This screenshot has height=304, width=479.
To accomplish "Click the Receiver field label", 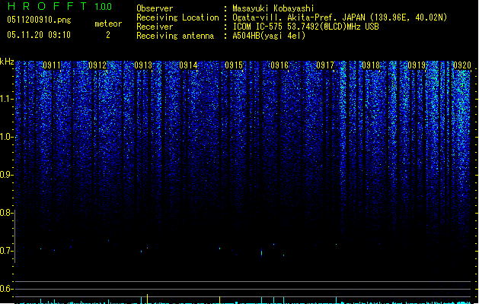I will 155,27.
